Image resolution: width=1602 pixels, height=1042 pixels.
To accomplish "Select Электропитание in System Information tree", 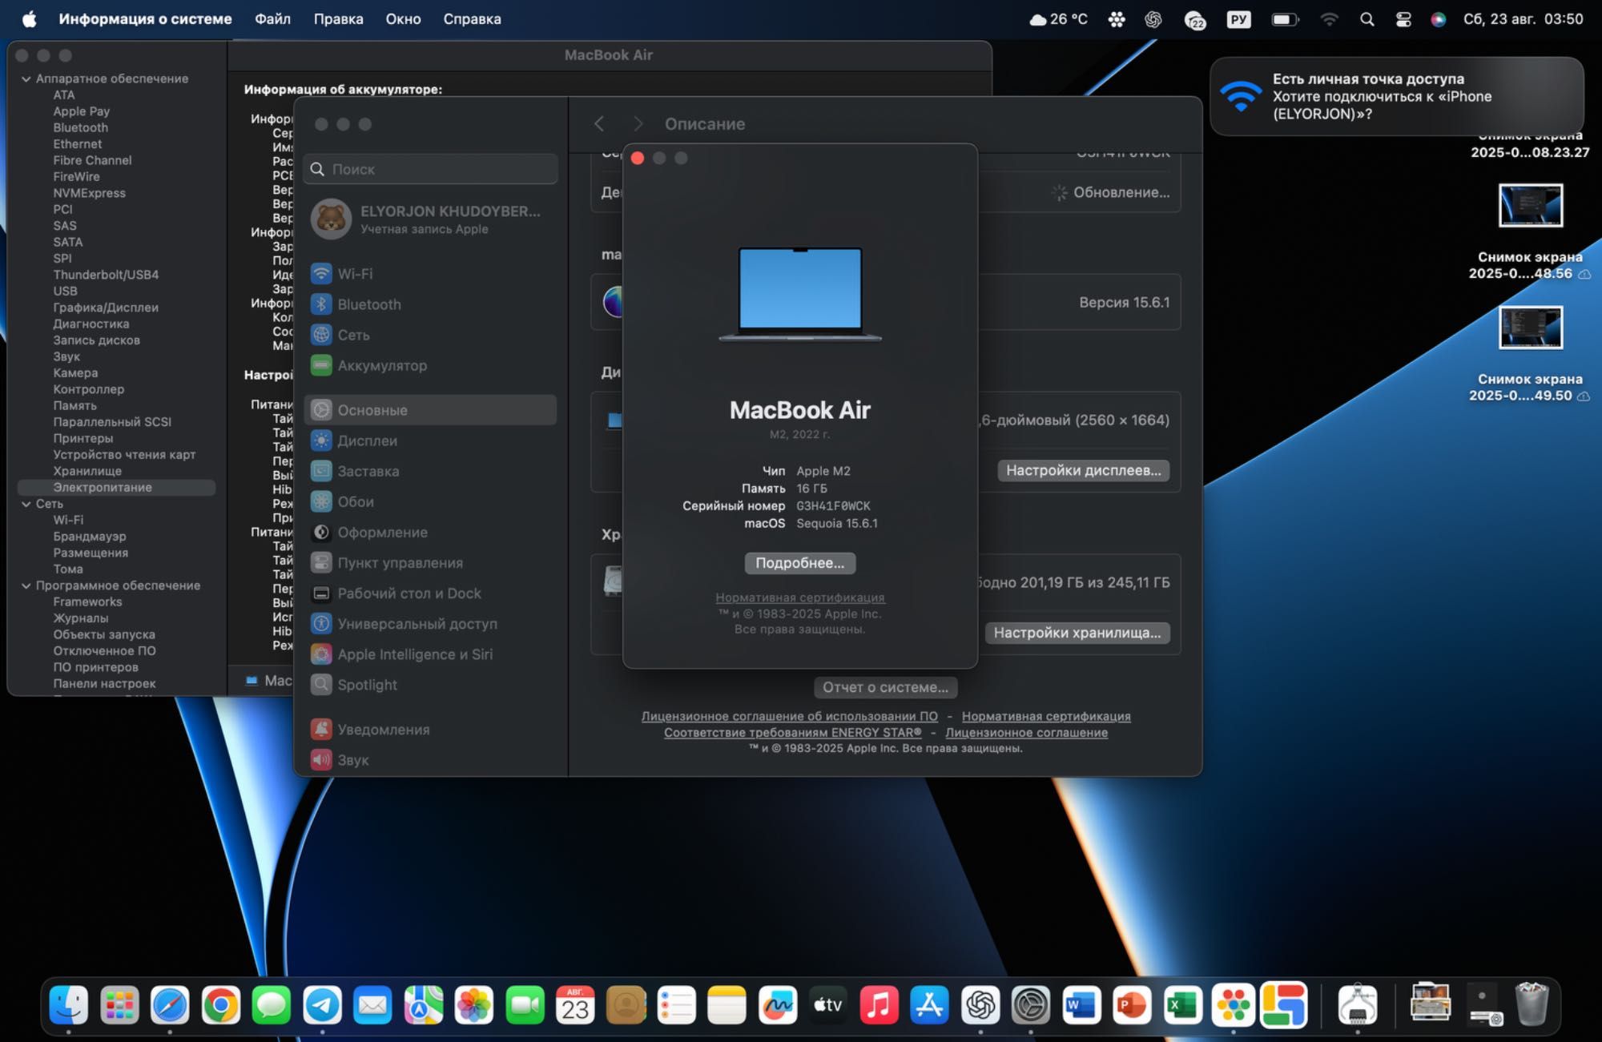I will click(x=116, y=487).
